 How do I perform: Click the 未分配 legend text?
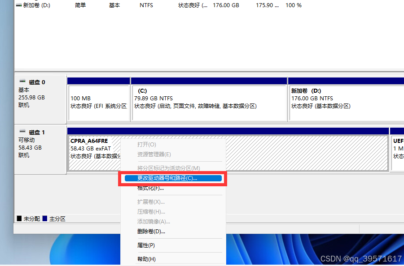[x=32, y=219]
